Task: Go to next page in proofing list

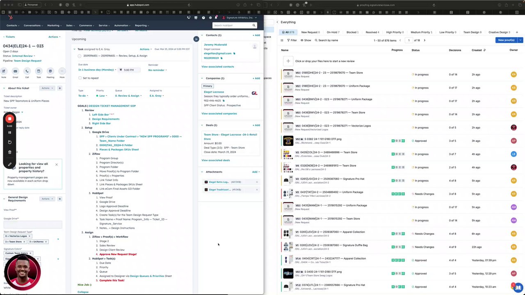Action: point(425,40)
